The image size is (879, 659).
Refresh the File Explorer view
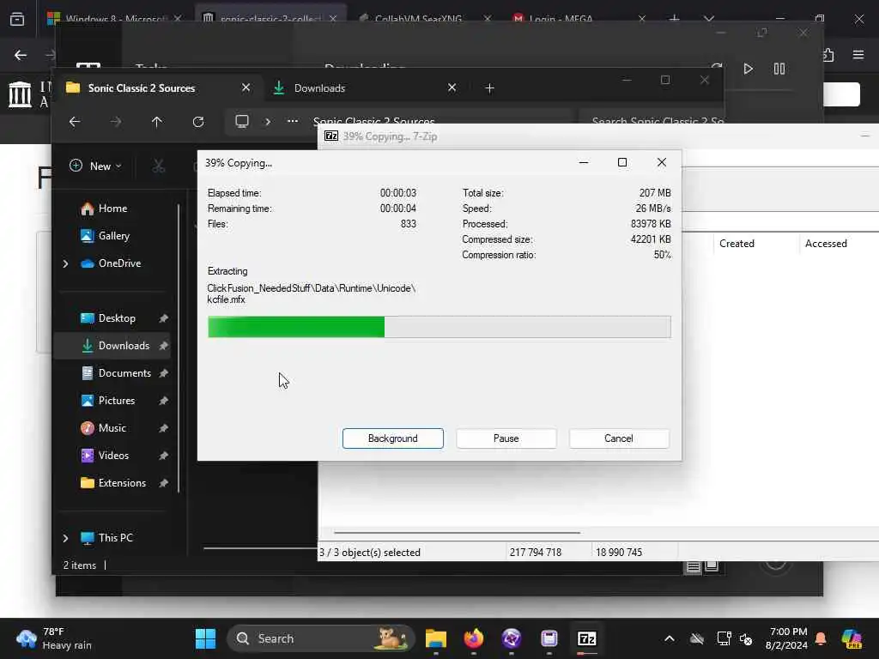tap(198, 122)
